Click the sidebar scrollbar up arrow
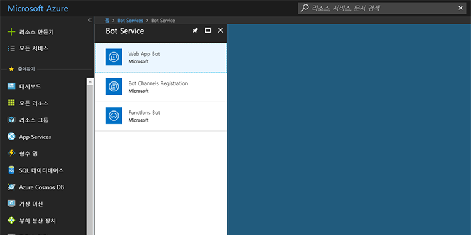The image size is (471, 235). tap(90, 81)
